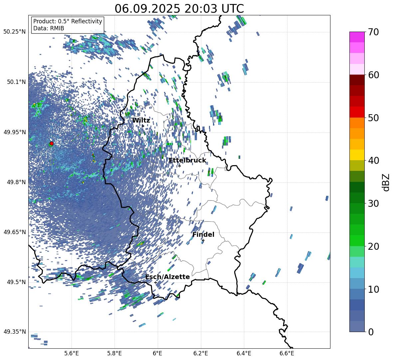Click the 6.4°E longitude label
The height and width of the screenshot is (360, 394).
(x=244, y=353)
